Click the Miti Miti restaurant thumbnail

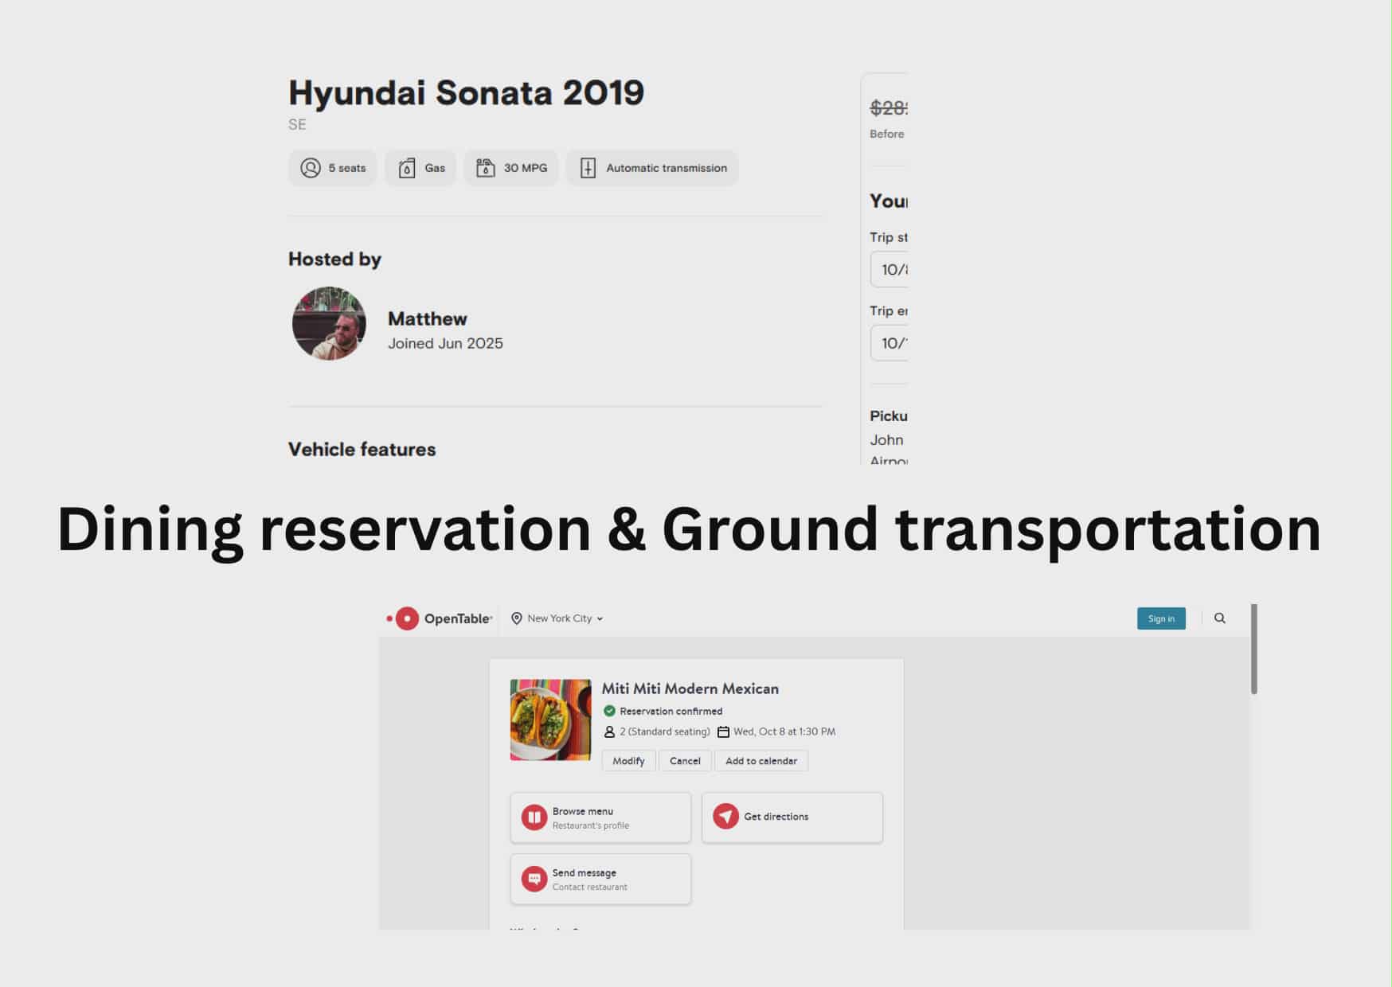click(x=550, y=720)
